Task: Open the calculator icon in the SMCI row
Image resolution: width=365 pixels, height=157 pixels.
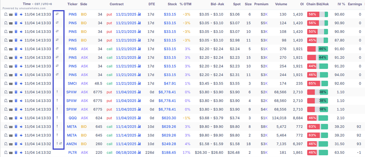Action: (x=16, y=83)
